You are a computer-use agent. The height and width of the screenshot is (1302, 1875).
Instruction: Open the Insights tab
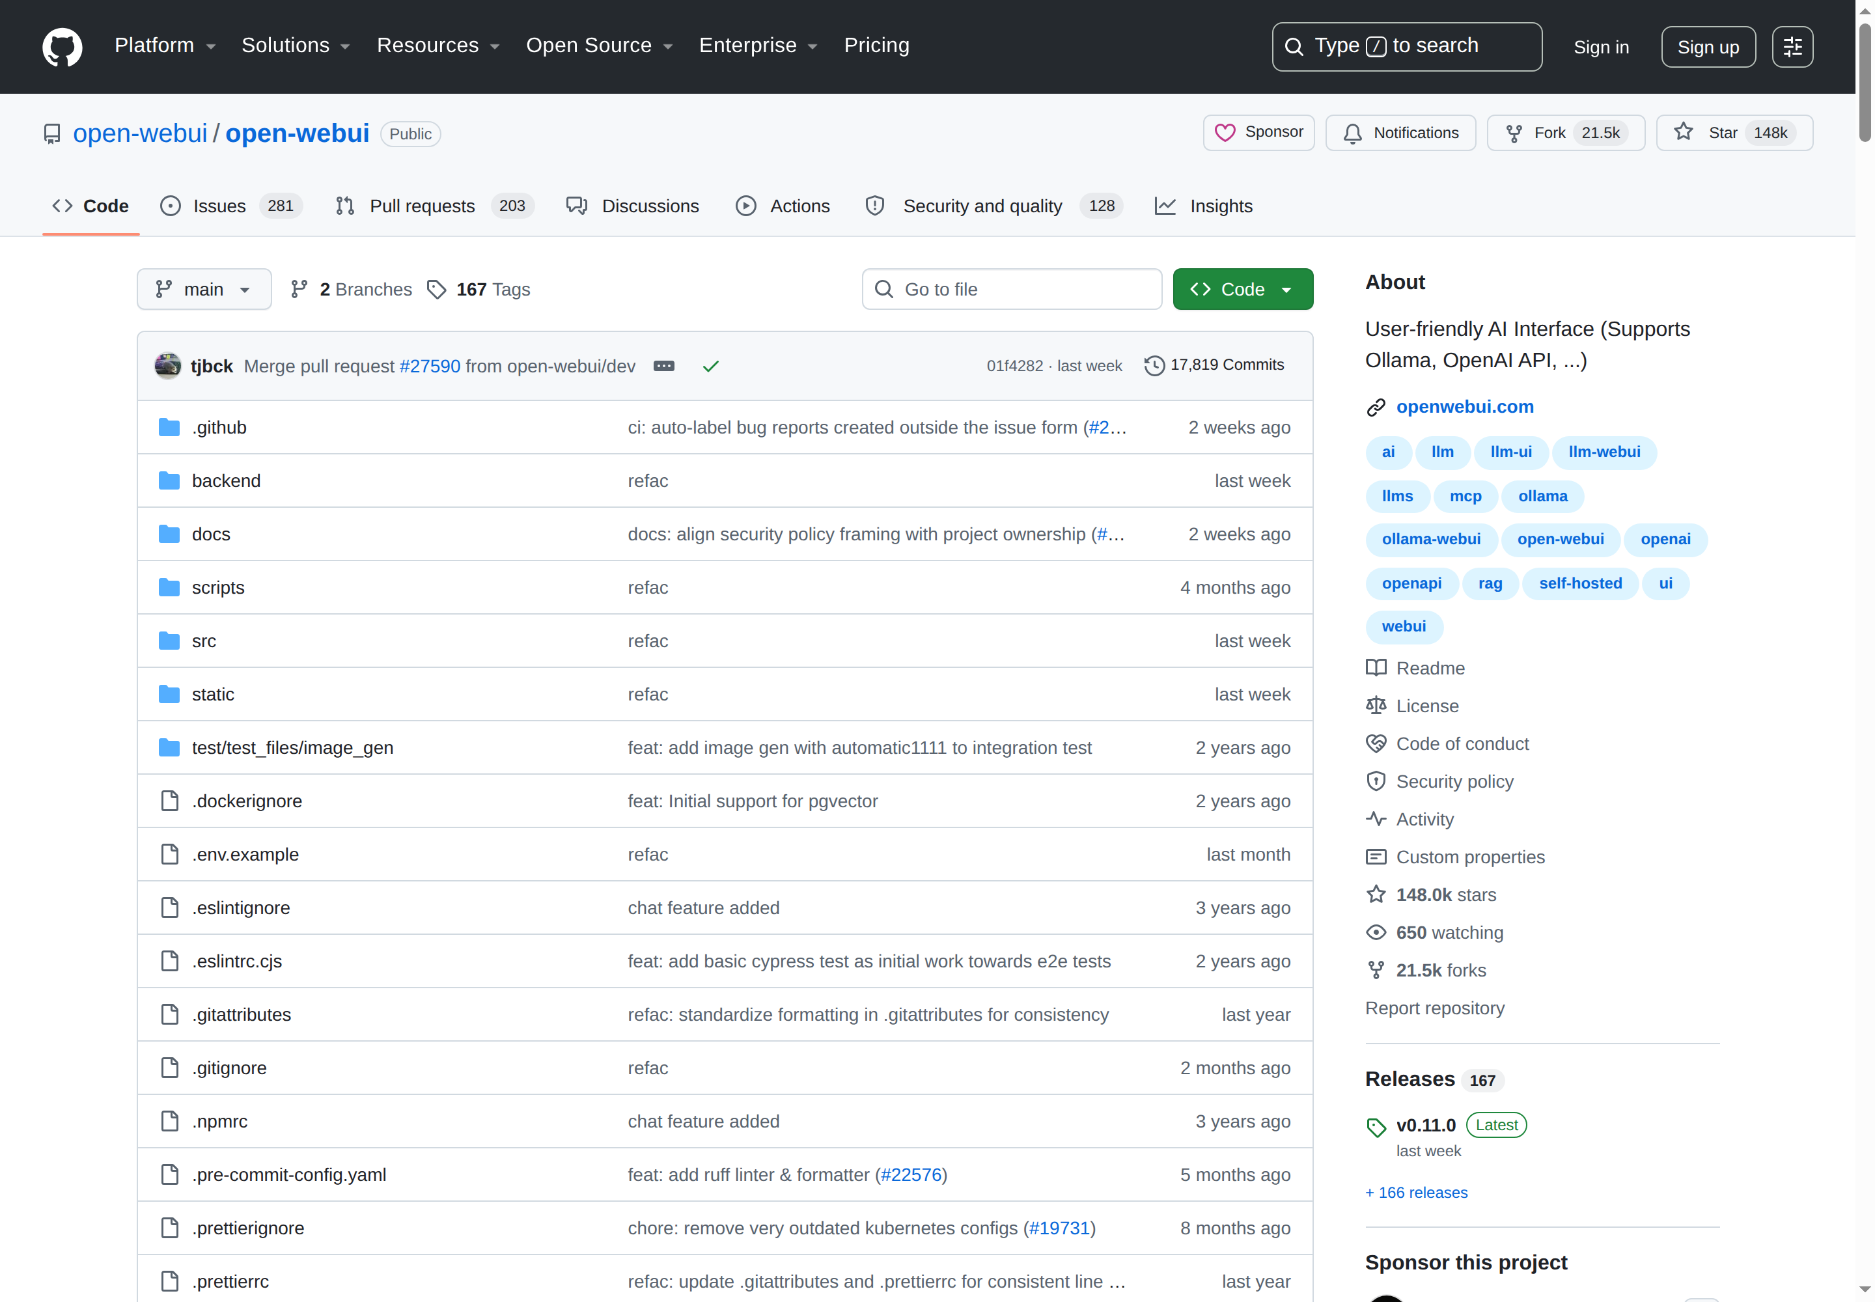(1204, 206)
